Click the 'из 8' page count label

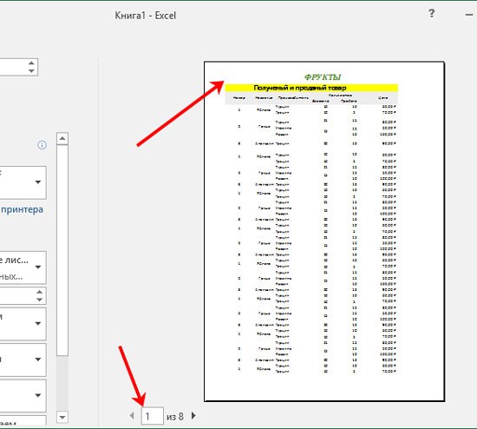175,416
